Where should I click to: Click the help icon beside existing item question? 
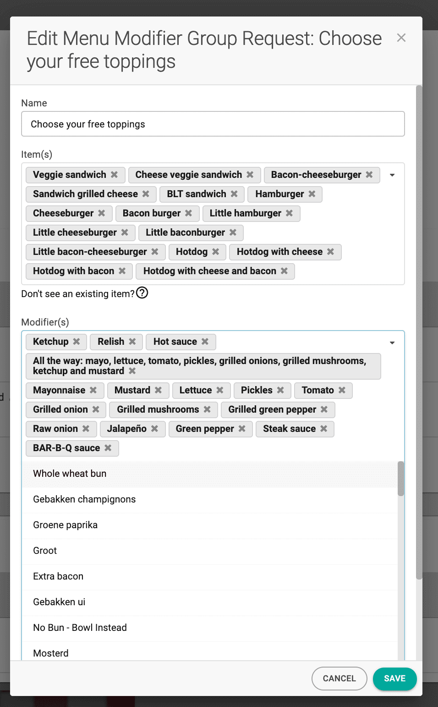point(142,293)
